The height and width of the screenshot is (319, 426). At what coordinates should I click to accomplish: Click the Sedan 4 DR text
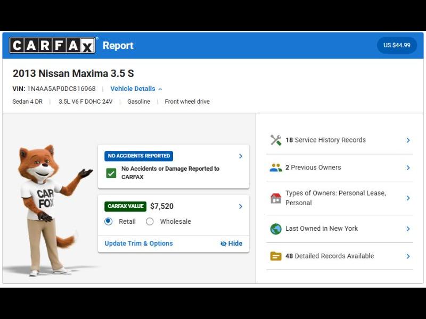[x=28, y=102]
